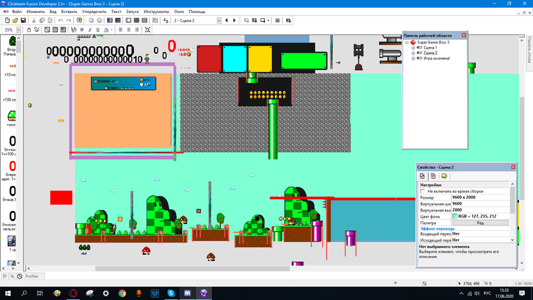This screenshot has height=300, width=533.
Task: Open the Изменить menu
Action: click(36, 12)
